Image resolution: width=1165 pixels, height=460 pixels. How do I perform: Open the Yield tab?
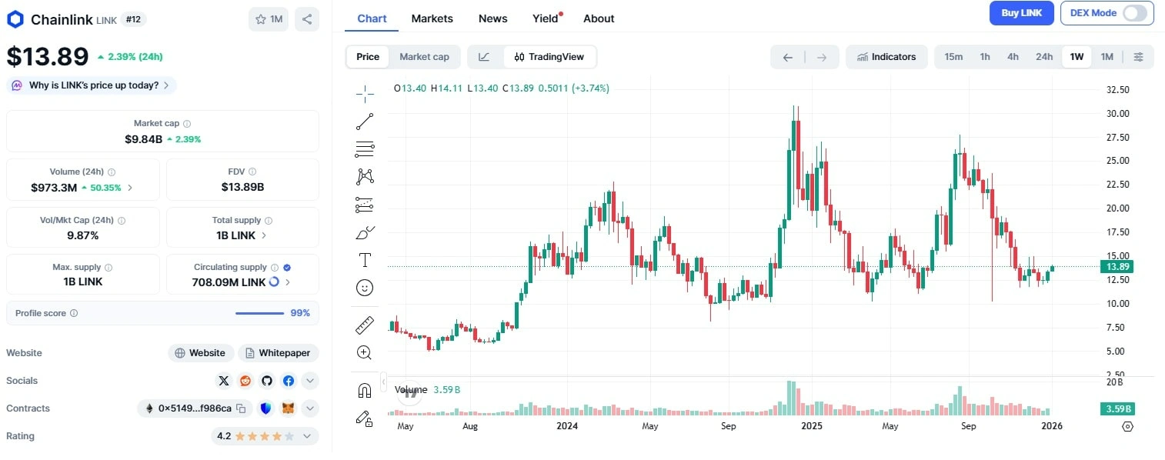(546, 18)
